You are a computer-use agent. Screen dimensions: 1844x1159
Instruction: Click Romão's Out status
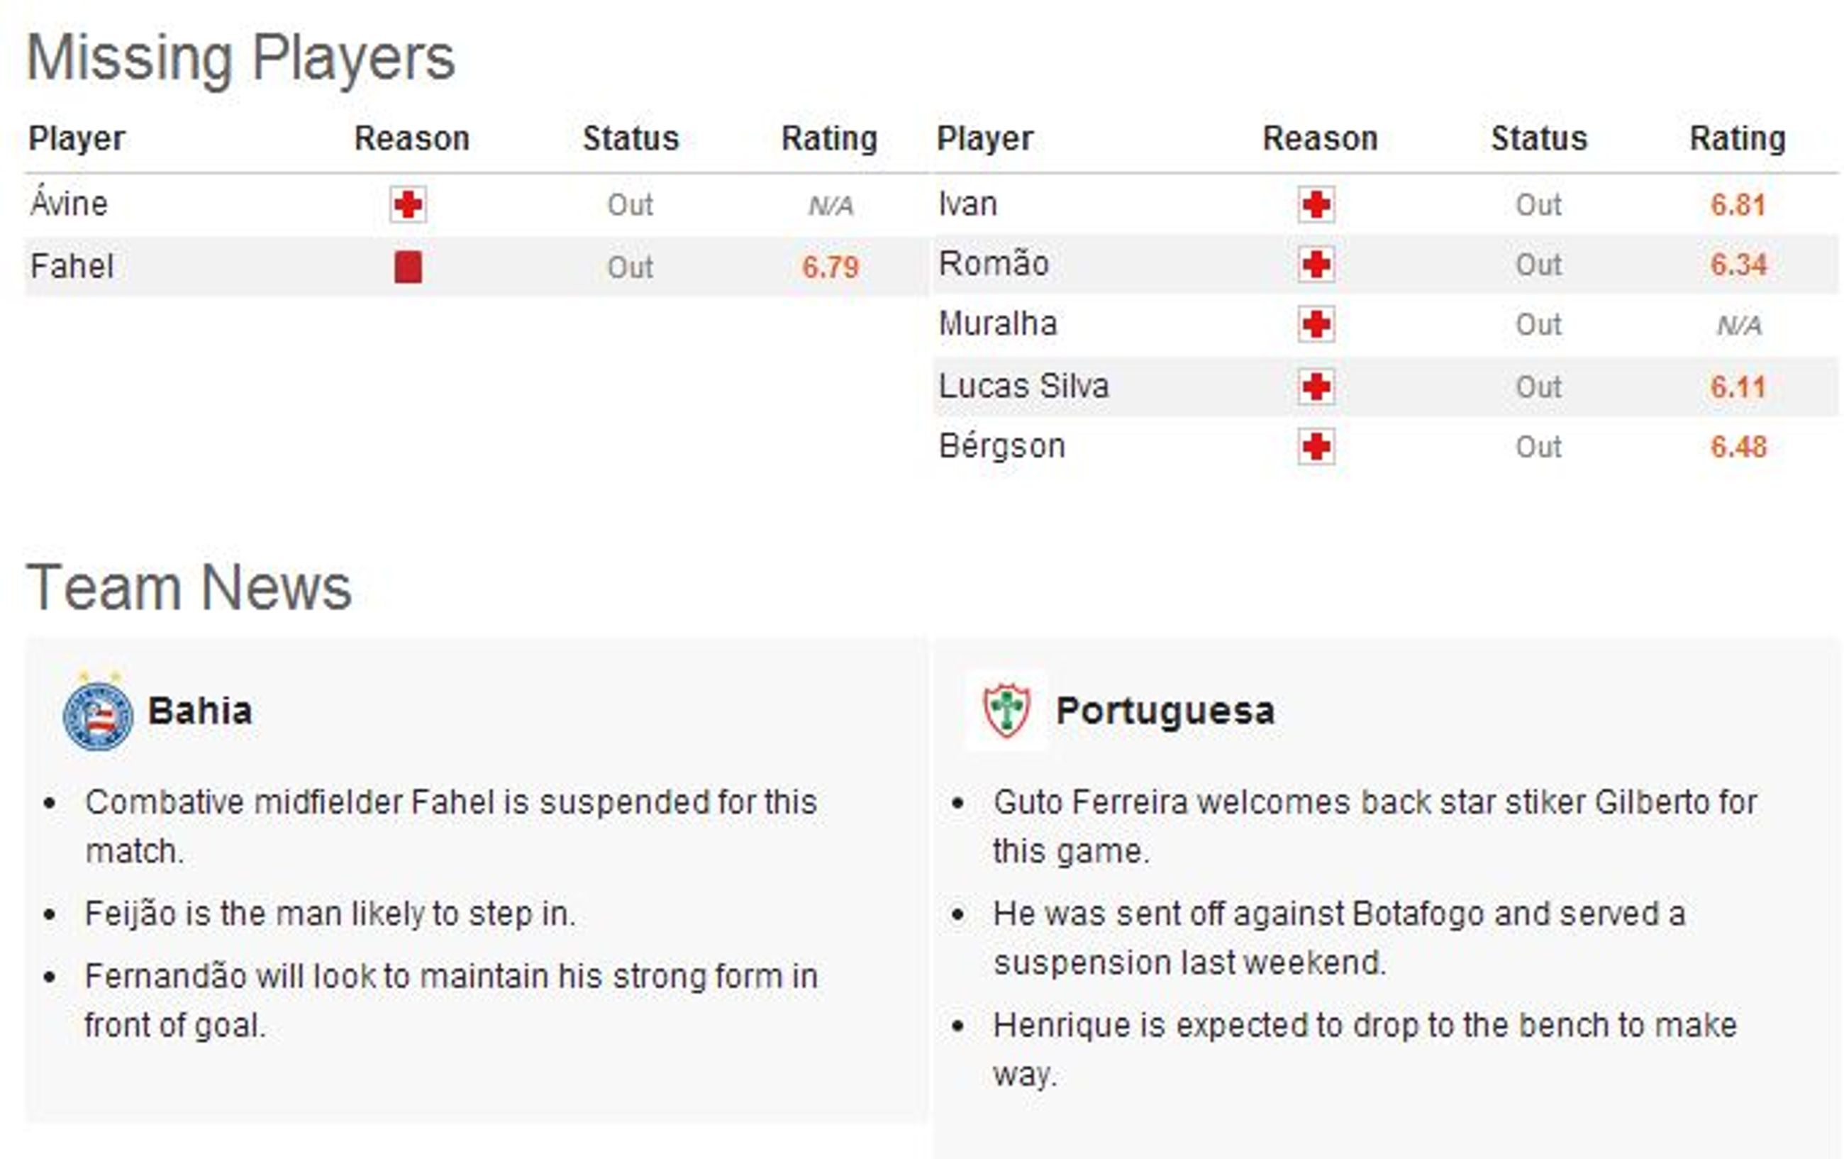[x=1538, y=265]
